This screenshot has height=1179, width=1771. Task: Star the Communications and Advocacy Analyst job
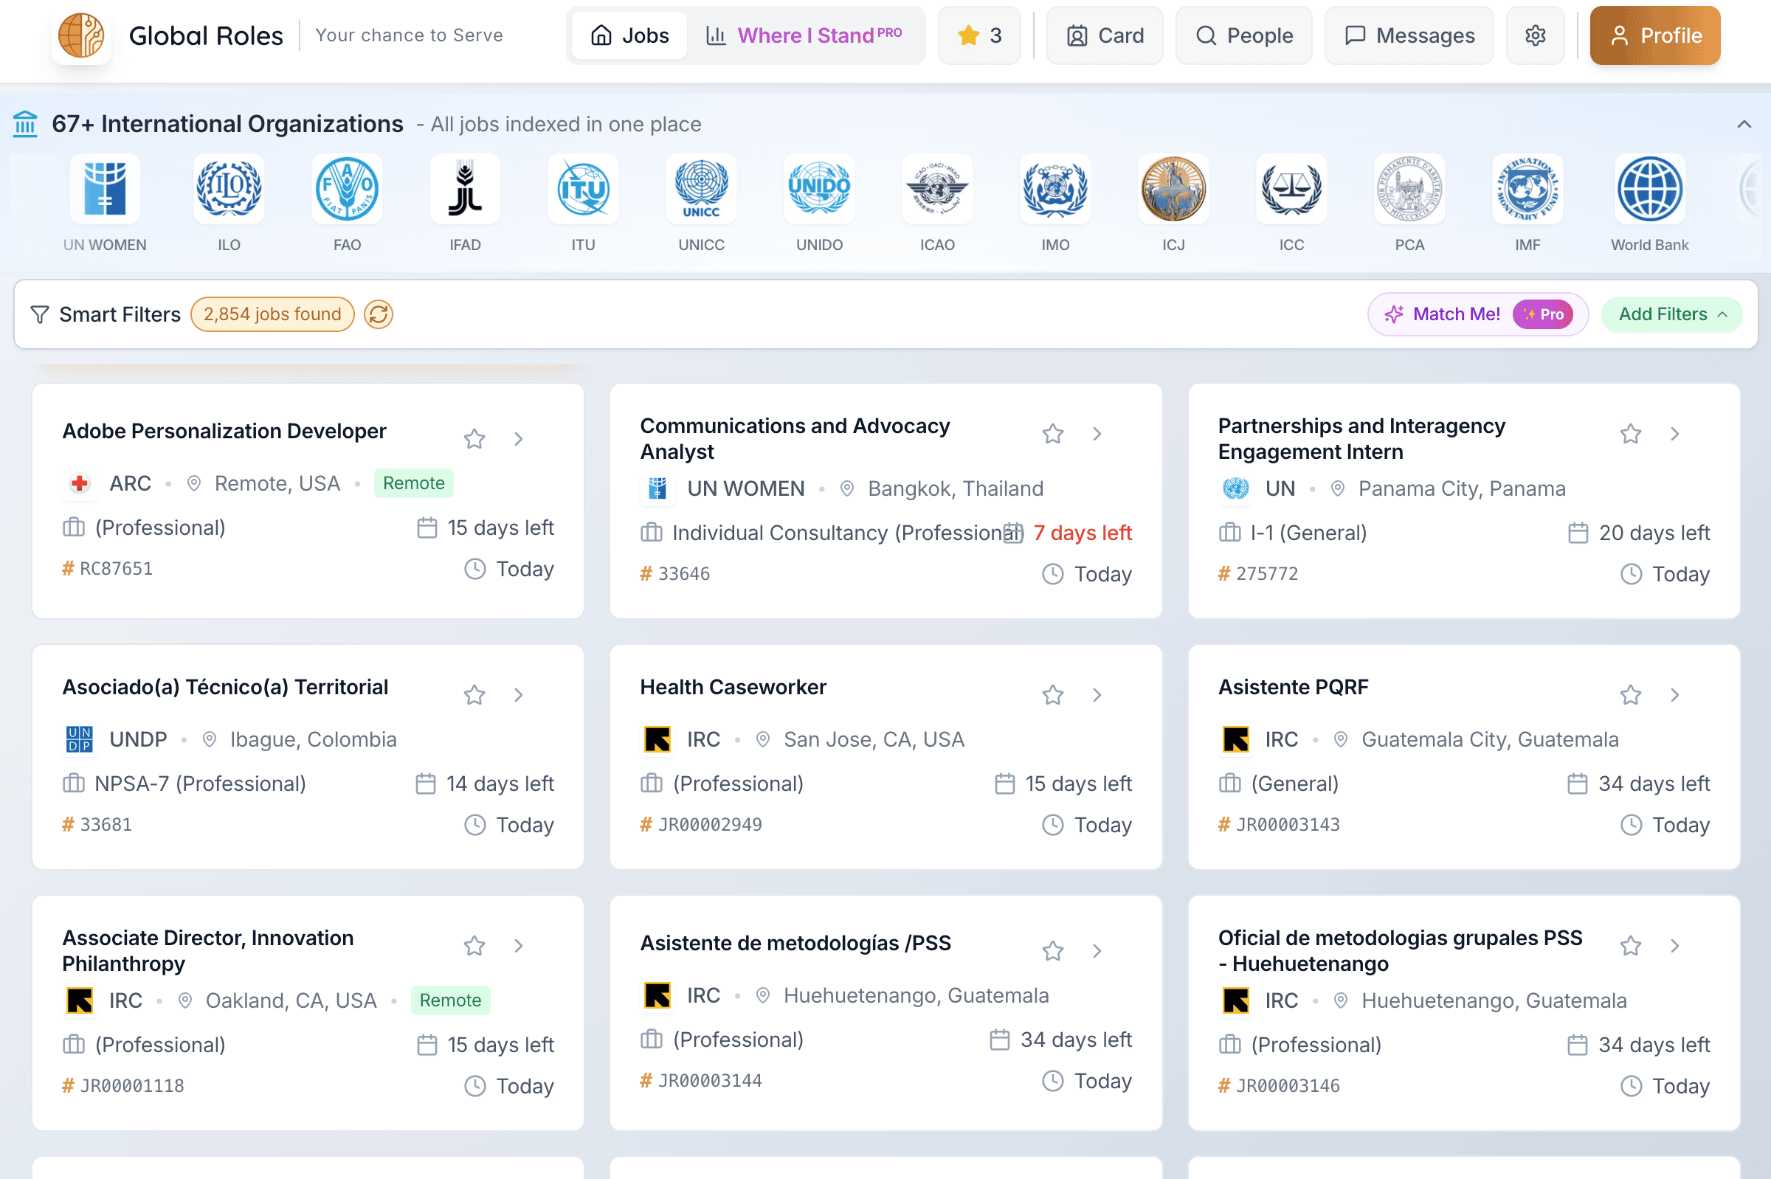click(1052, 434)
